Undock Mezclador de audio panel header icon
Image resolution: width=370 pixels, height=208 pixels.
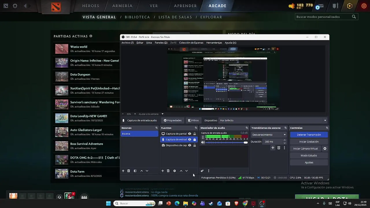point(247,128)
